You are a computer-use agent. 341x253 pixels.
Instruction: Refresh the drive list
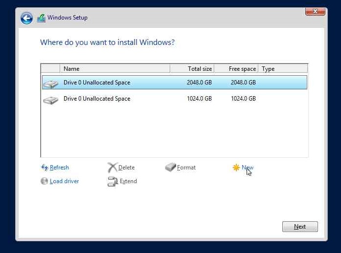click(59, 168)
